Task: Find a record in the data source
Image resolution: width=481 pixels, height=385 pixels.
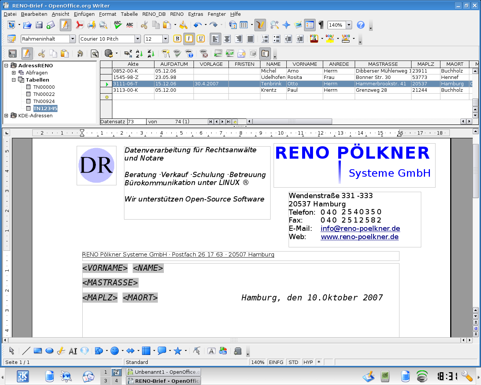Action: (95, 53)
